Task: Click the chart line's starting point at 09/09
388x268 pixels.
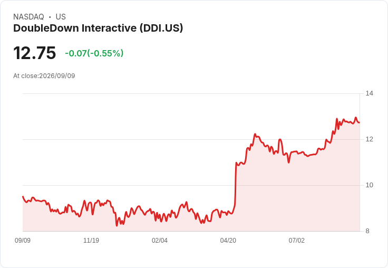Action: click(23, 196)
